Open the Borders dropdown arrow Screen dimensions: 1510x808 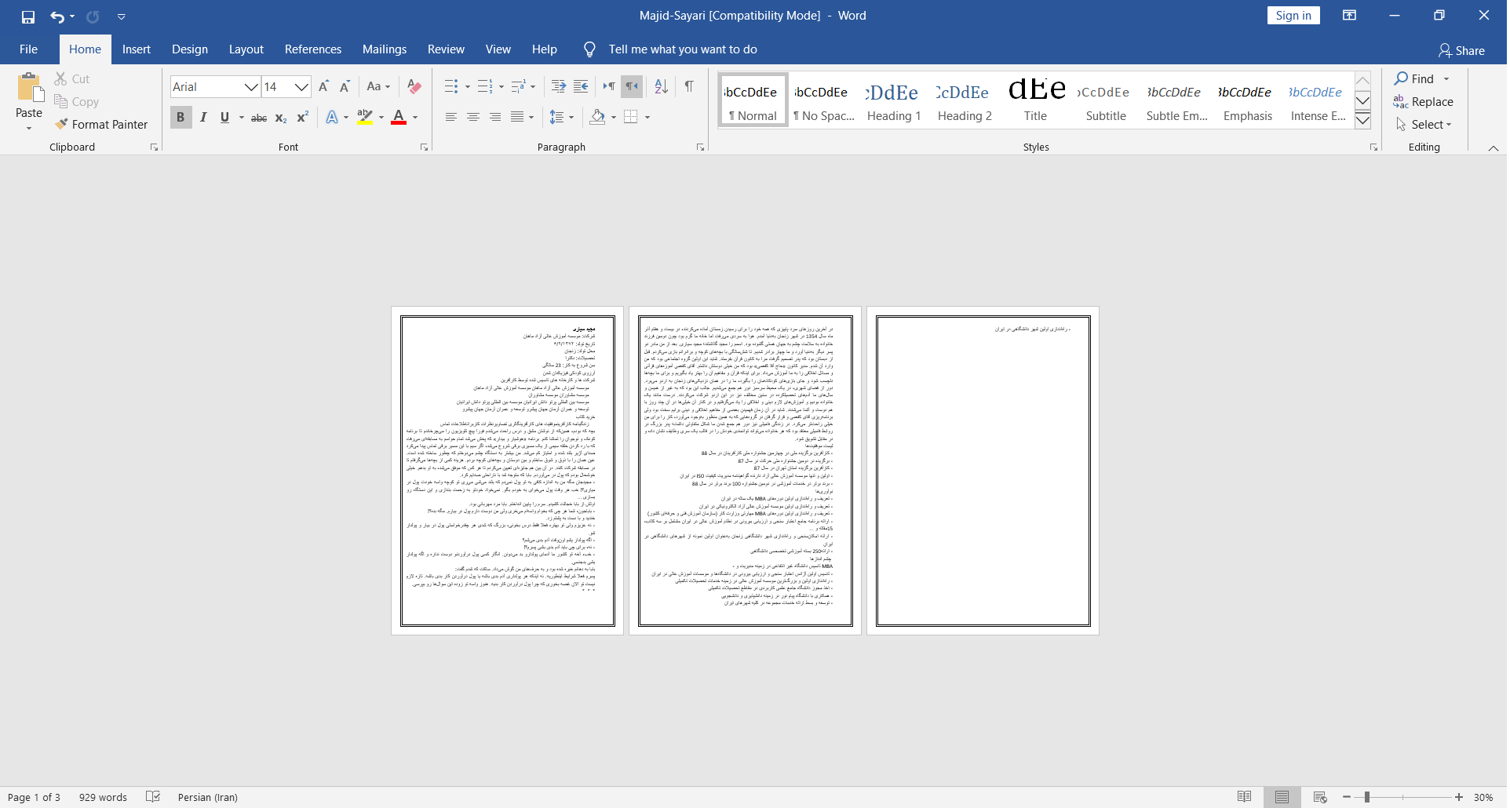click(647, 118)
